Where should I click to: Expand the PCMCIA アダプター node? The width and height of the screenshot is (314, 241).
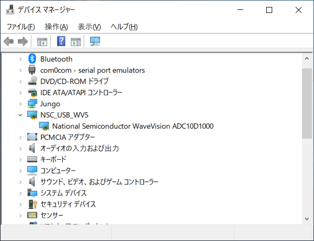click(x=20, y=138)
